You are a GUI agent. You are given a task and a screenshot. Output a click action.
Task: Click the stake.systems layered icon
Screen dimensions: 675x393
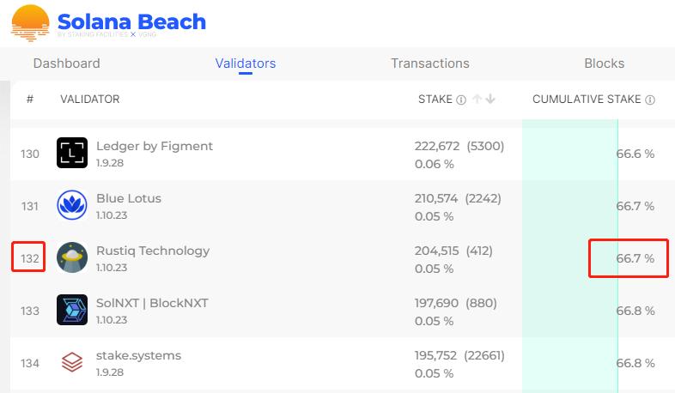point(72,362)
